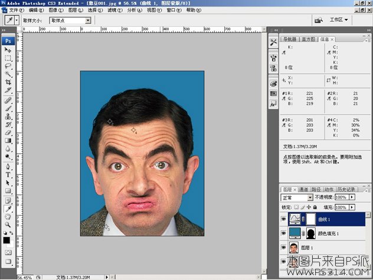The image size is (373, 280).
Task: Select the Notes tool
Action: pyautogui.click(x=8, y=200)
